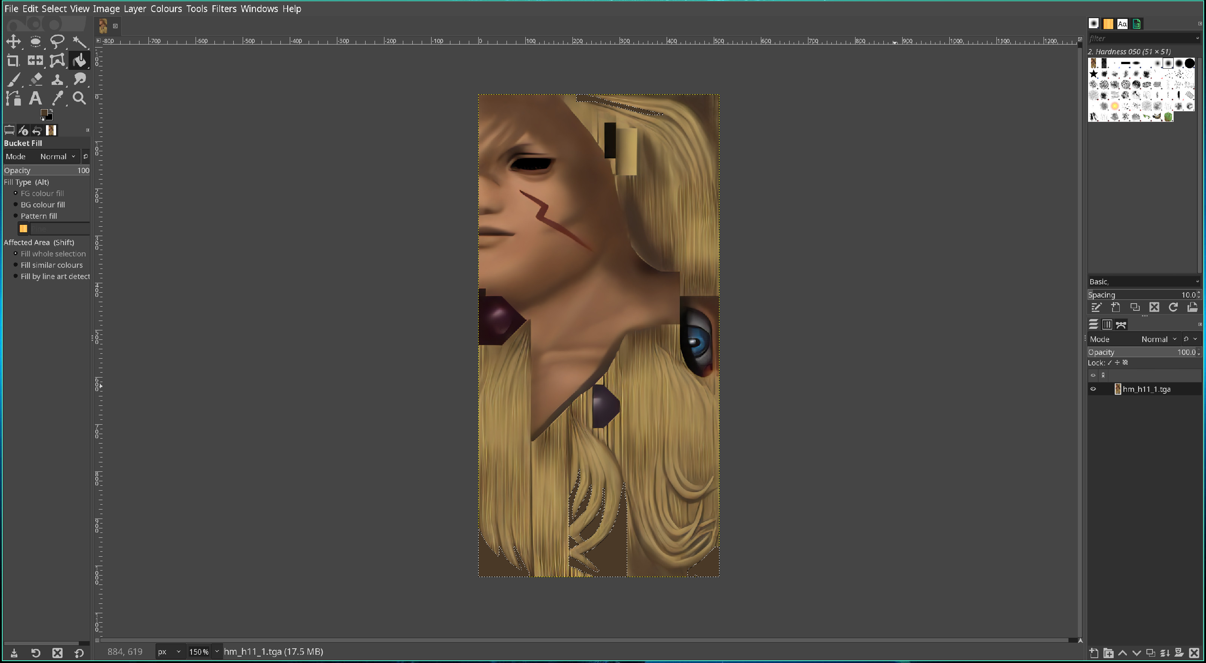
Task: Select the Text tool
Action: coord(35,98)
